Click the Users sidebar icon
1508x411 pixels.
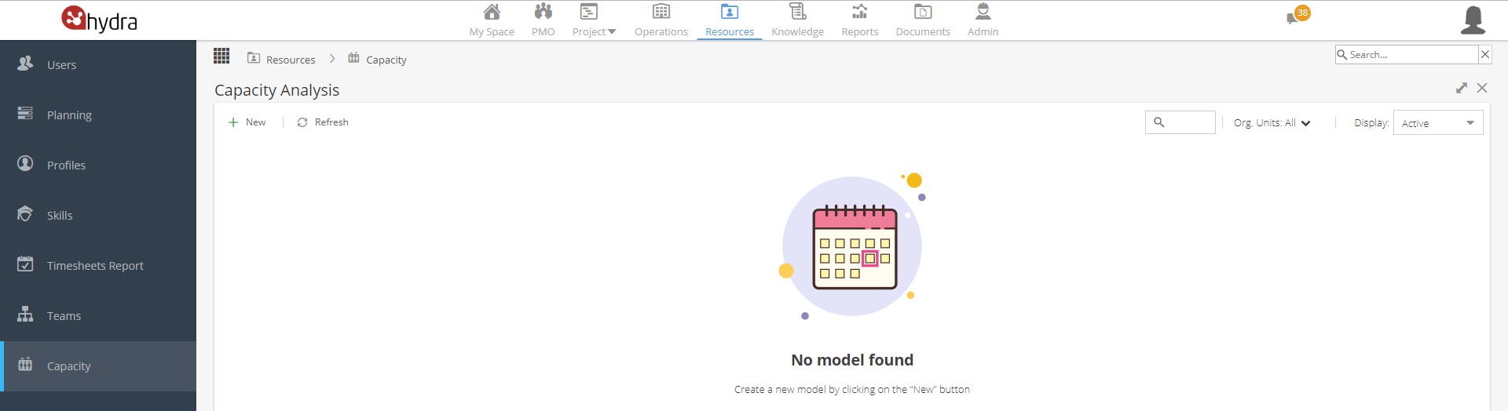tap(25, 64)
